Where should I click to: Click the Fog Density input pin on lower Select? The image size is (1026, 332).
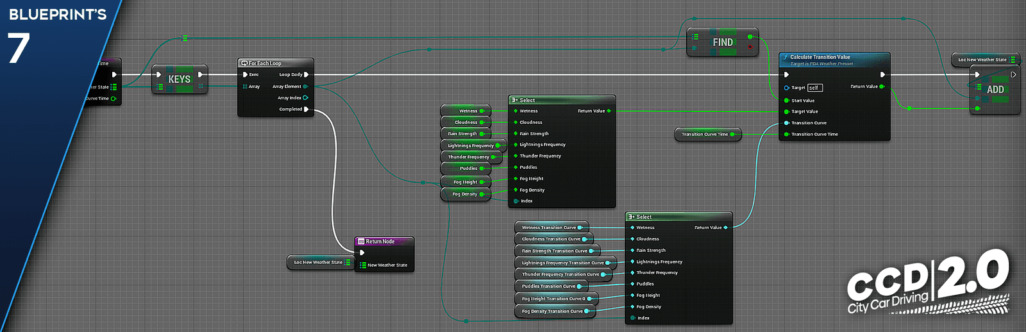point(633,307)
